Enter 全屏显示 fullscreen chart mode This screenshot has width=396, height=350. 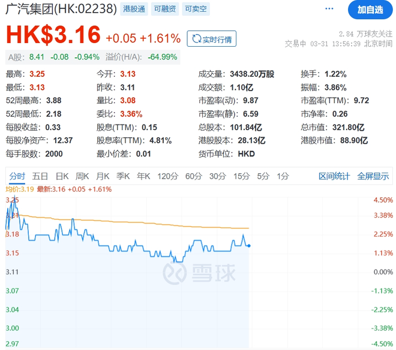(x=373, y=176)
